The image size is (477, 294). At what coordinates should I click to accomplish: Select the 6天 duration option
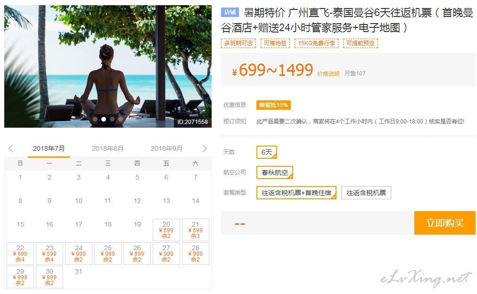click(x=267, y=152)
